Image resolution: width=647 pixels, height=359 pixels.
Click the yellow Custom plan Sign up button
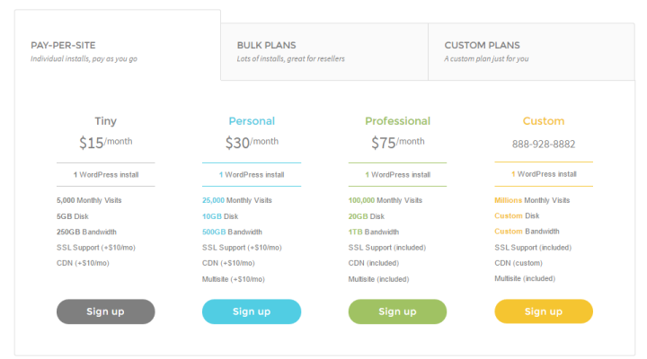[544, 311]
